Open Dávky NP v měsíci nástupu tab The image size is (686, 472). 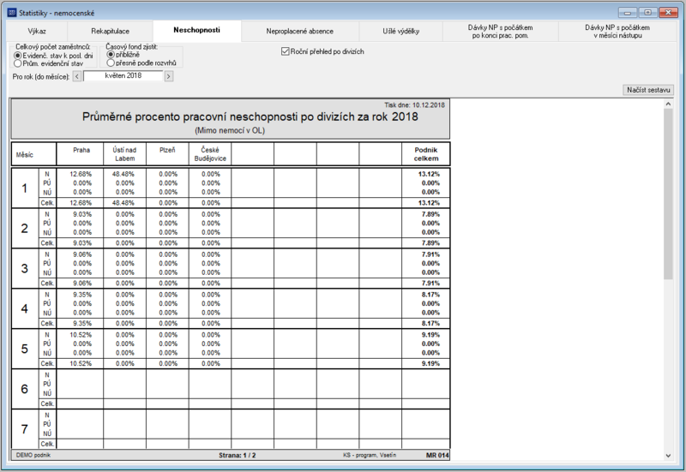pyautogui.click(x=617, y=31)
